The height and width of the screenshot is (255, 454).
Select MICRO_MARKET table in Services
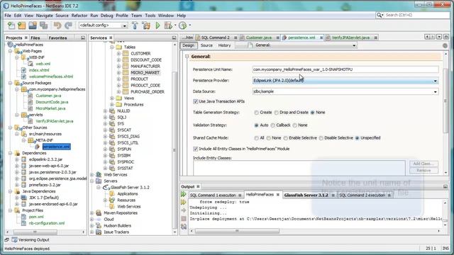pos(145,72)
